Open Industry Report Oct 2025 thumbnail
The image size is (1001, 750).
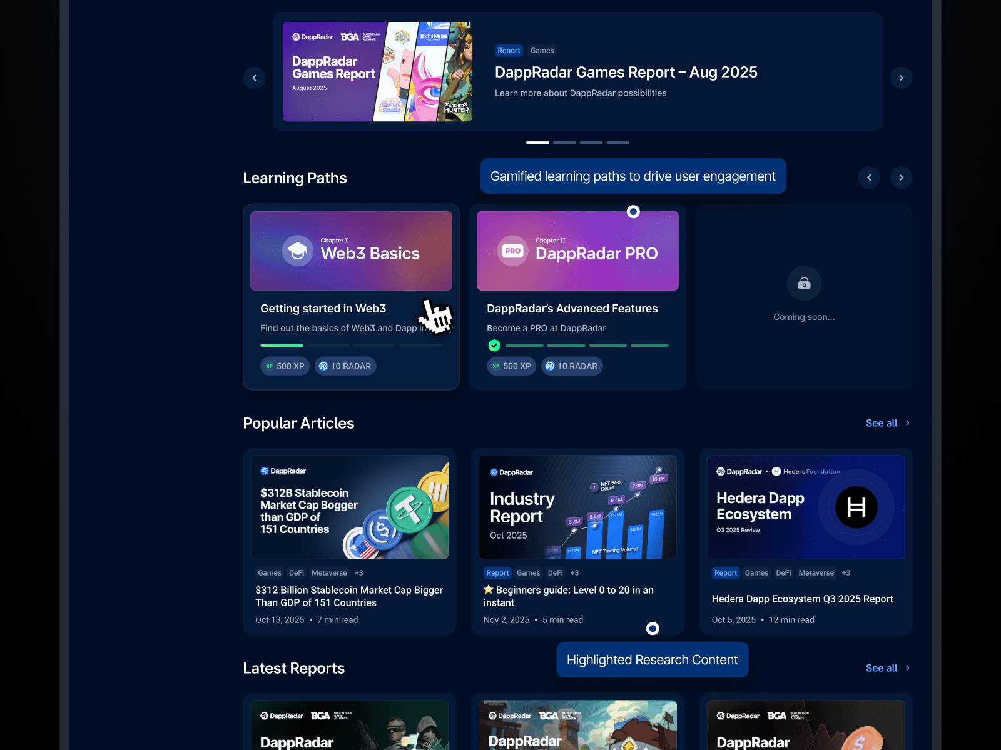[x=577, y=507]
